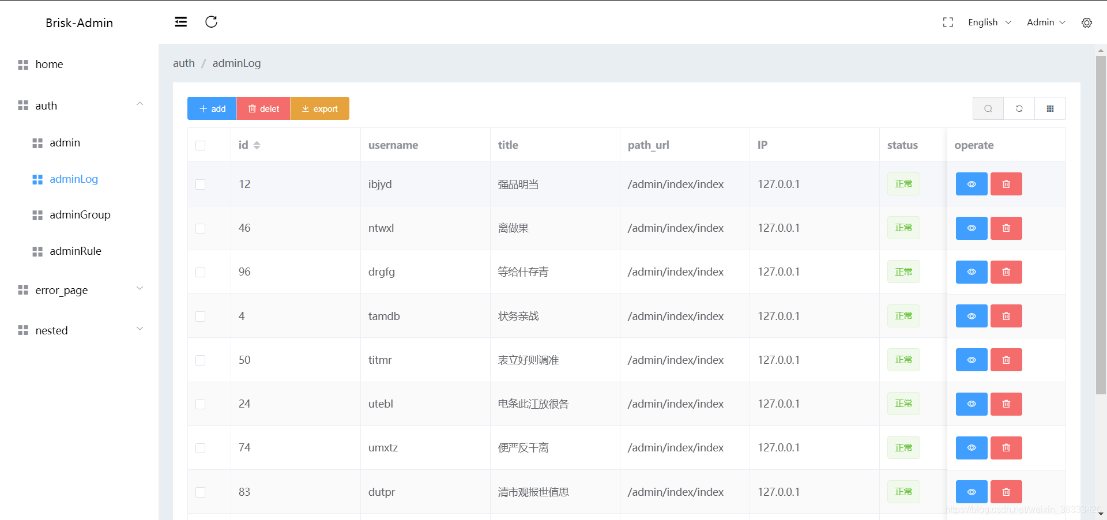Screen dimensions: 1107x520
Task: Click the page refresh icon in header
Action: click(x=212, y=22)
